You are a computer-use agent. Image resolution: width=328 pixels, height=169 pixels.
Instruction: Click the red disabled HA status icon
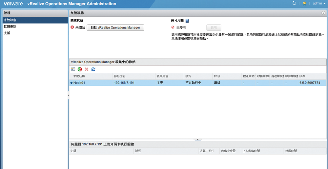(x=173, y=28)
